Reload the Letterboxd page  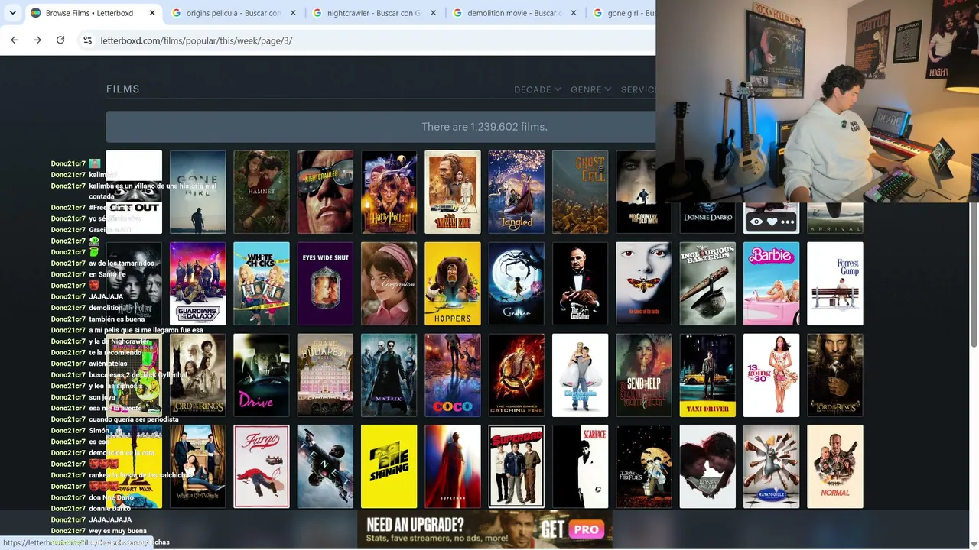(x=60, y=40)
